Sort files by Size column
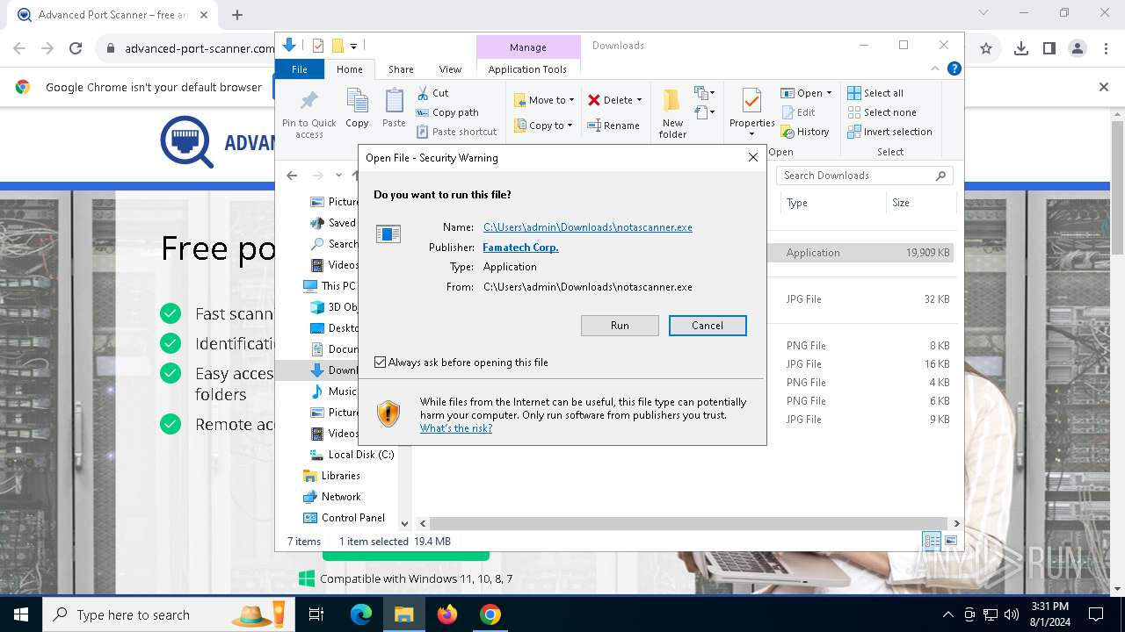The image size is (1125, 632). coord(901,203)
